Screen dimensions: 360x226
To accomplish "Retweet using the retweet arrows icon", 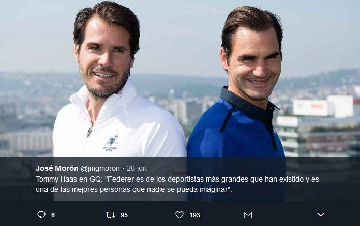I will [110, 215].
